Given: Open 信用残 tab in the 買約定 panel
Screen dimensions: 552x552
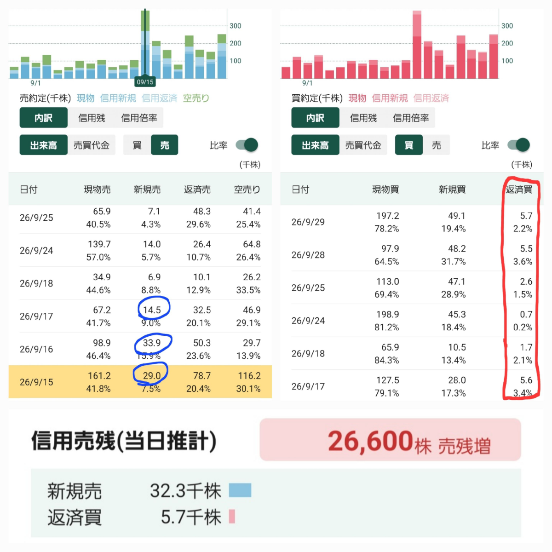Looking at the screenshot, I should [x=363, y=118].
